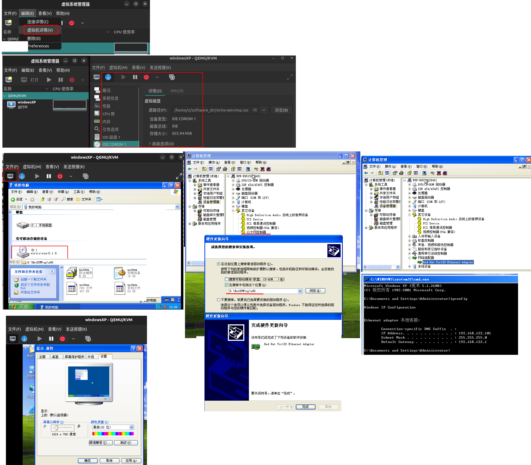Click keyboard icon in XP language bar
Viewport: 531px width, 465px height.
167,300
